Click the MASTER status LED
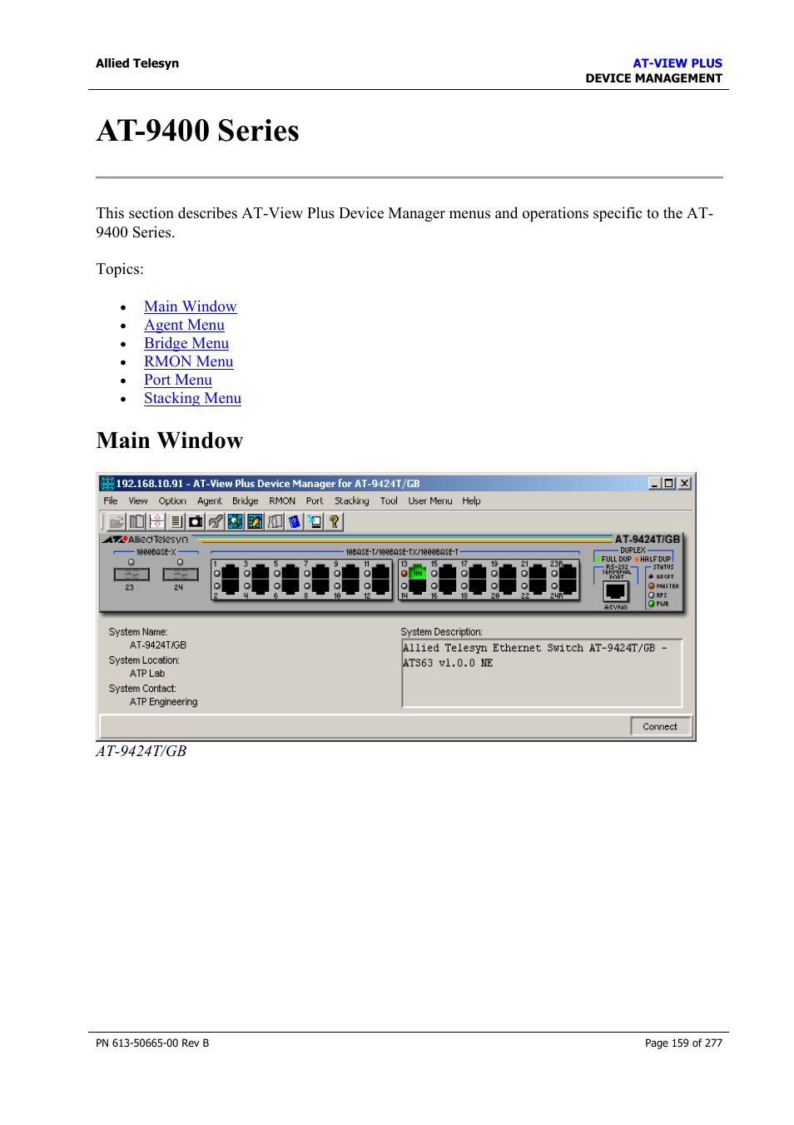794x1125 pixels. point(652,586)
